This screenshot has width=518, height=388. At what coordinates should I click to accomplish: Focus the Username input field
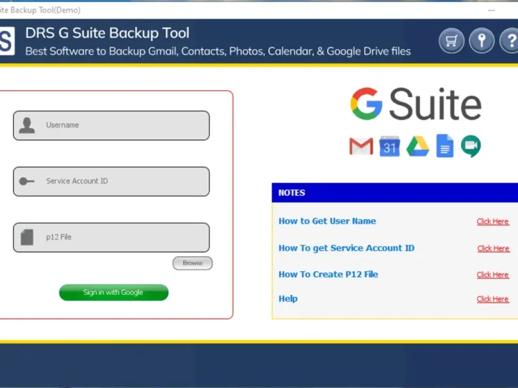click(111, 125)
